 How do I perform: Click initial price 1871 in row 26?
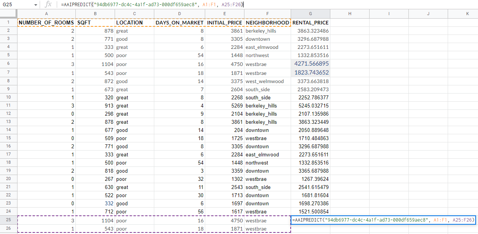click(225, 229)
